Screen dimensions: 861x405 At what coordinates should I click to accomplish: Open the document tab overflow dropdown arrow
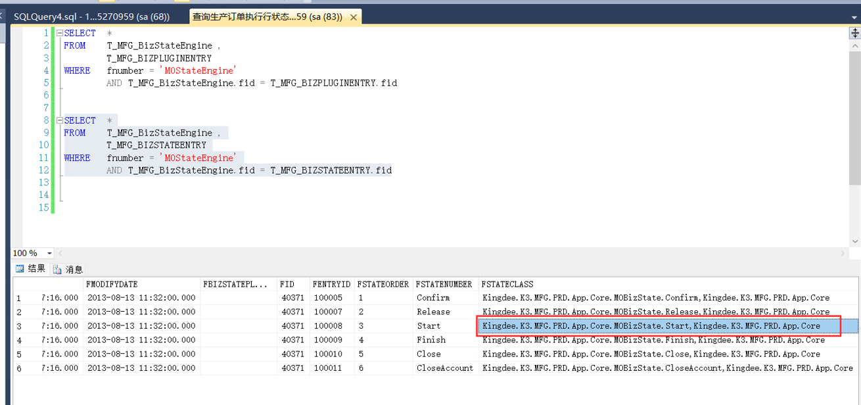pyautogui.click(x=855, y=16)
